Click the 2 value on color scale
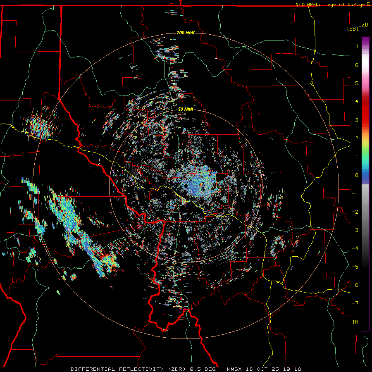This screenshot has width=372, height=372. pos(357,138)
